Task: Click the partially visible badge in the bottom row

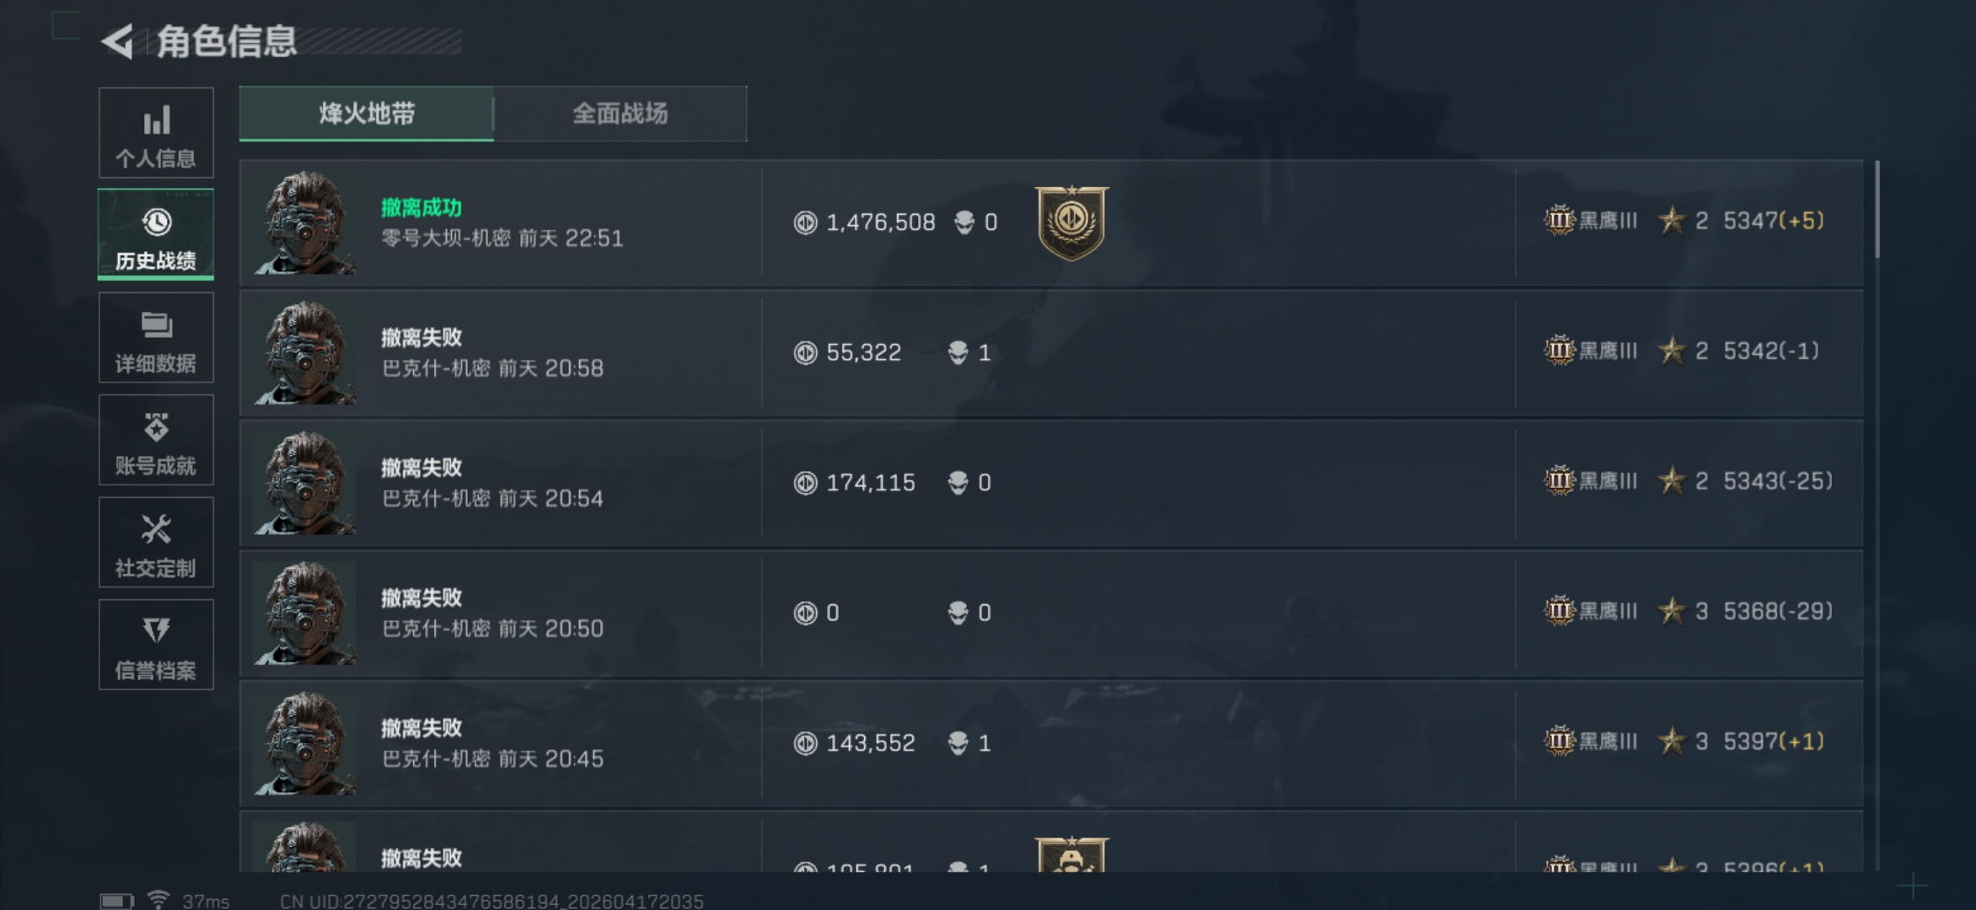Action: (1071, 854)
